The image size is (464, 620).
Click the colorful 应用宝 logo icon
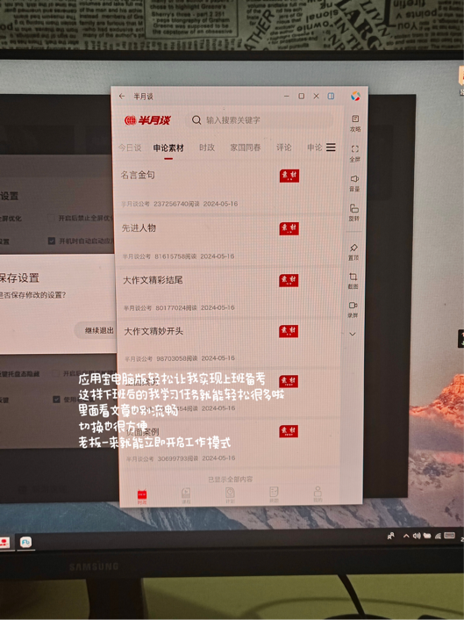(x=355, y=96)
